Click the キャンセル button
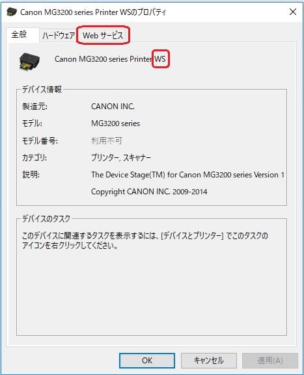Image resolution: width=304 pixels, height=375 pixels. (209, 361)
